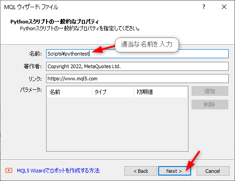Click the 名前: label beside first field
The image size is (235, 181).
click(x=35, y=54)
